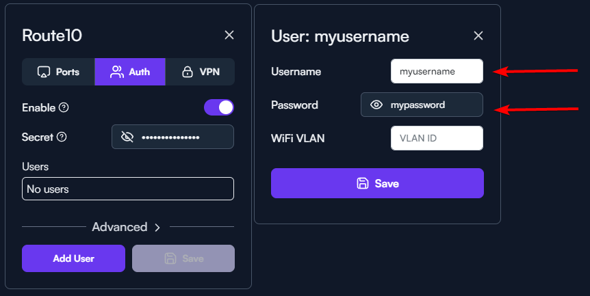Click the greyed-out Save button in Route10
The image size is (590, 296).
point(183,258)
